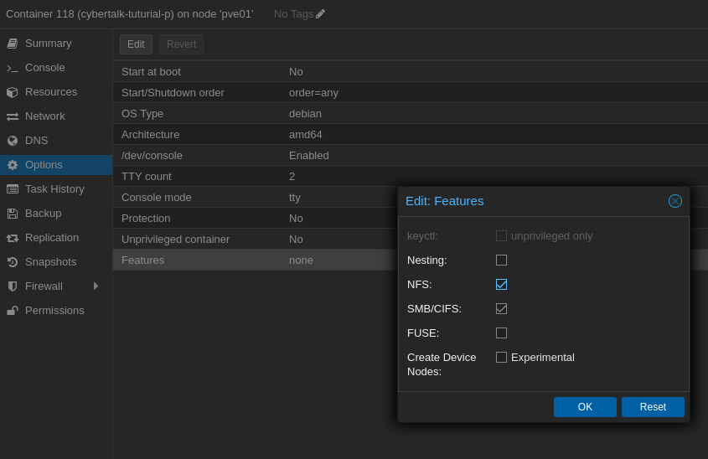Open the Replication section

click(x=56, y=238)
